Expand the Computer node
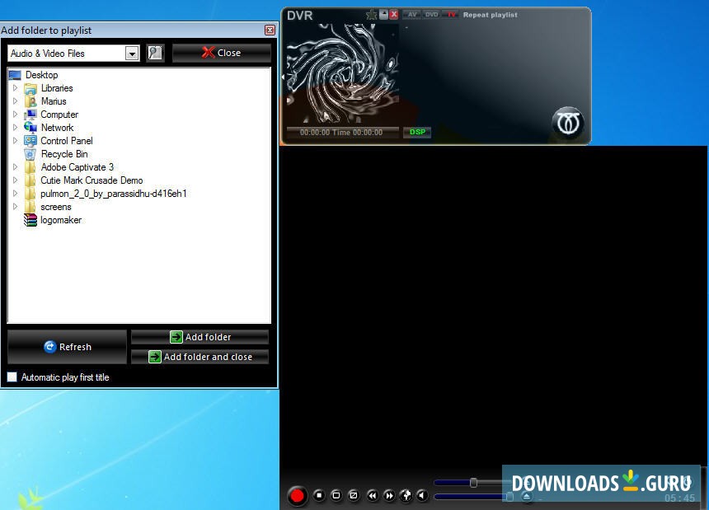709x510 pixels. (x=15, y=114)
